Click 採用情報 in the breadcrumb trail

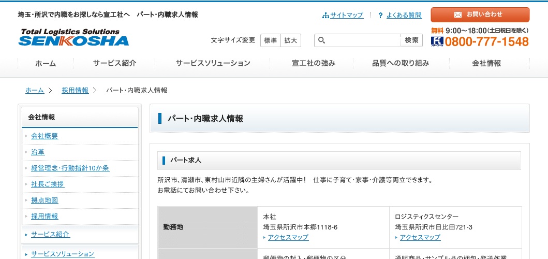tap(75, 90)
